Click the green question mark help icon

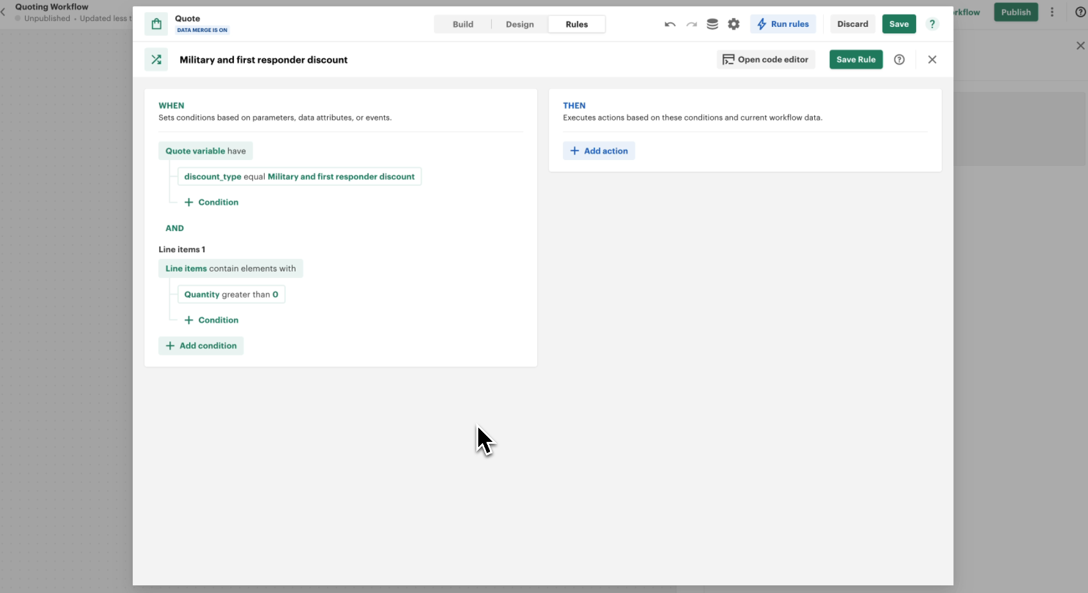point(932,24)
